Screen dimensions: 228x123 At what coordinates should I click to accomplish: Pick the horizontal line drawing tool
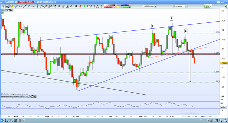(20, 6)
